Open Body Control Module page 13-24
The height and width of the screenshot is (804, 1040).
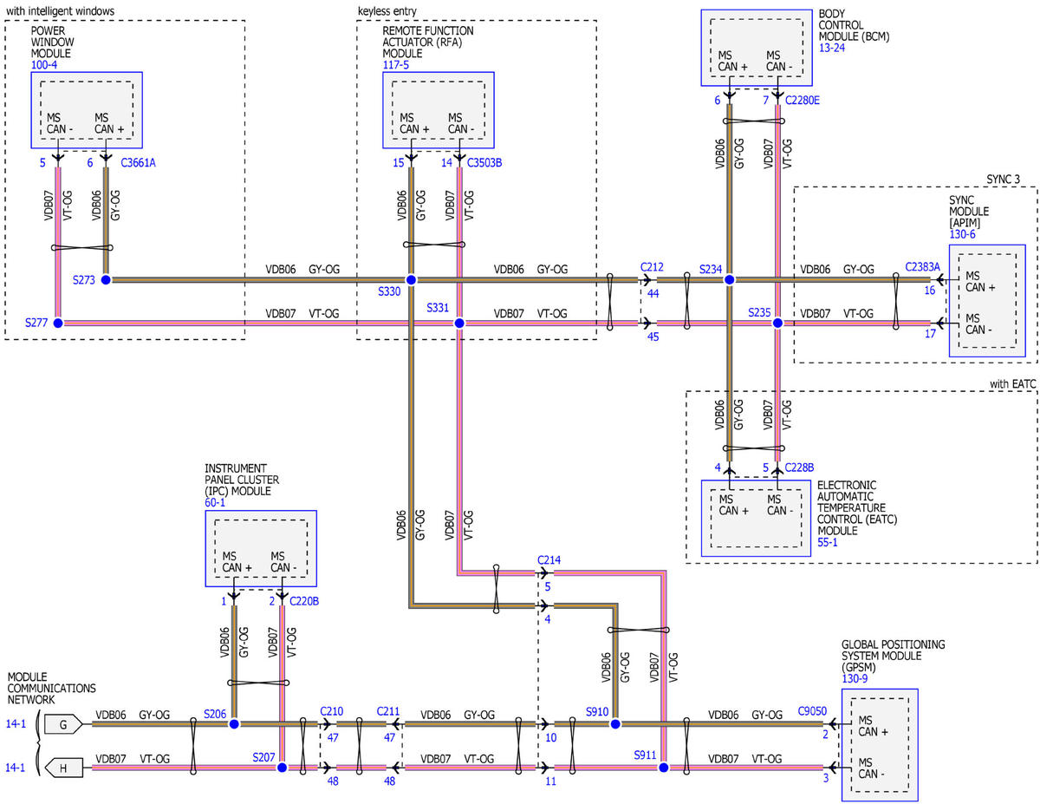(831, 49)
